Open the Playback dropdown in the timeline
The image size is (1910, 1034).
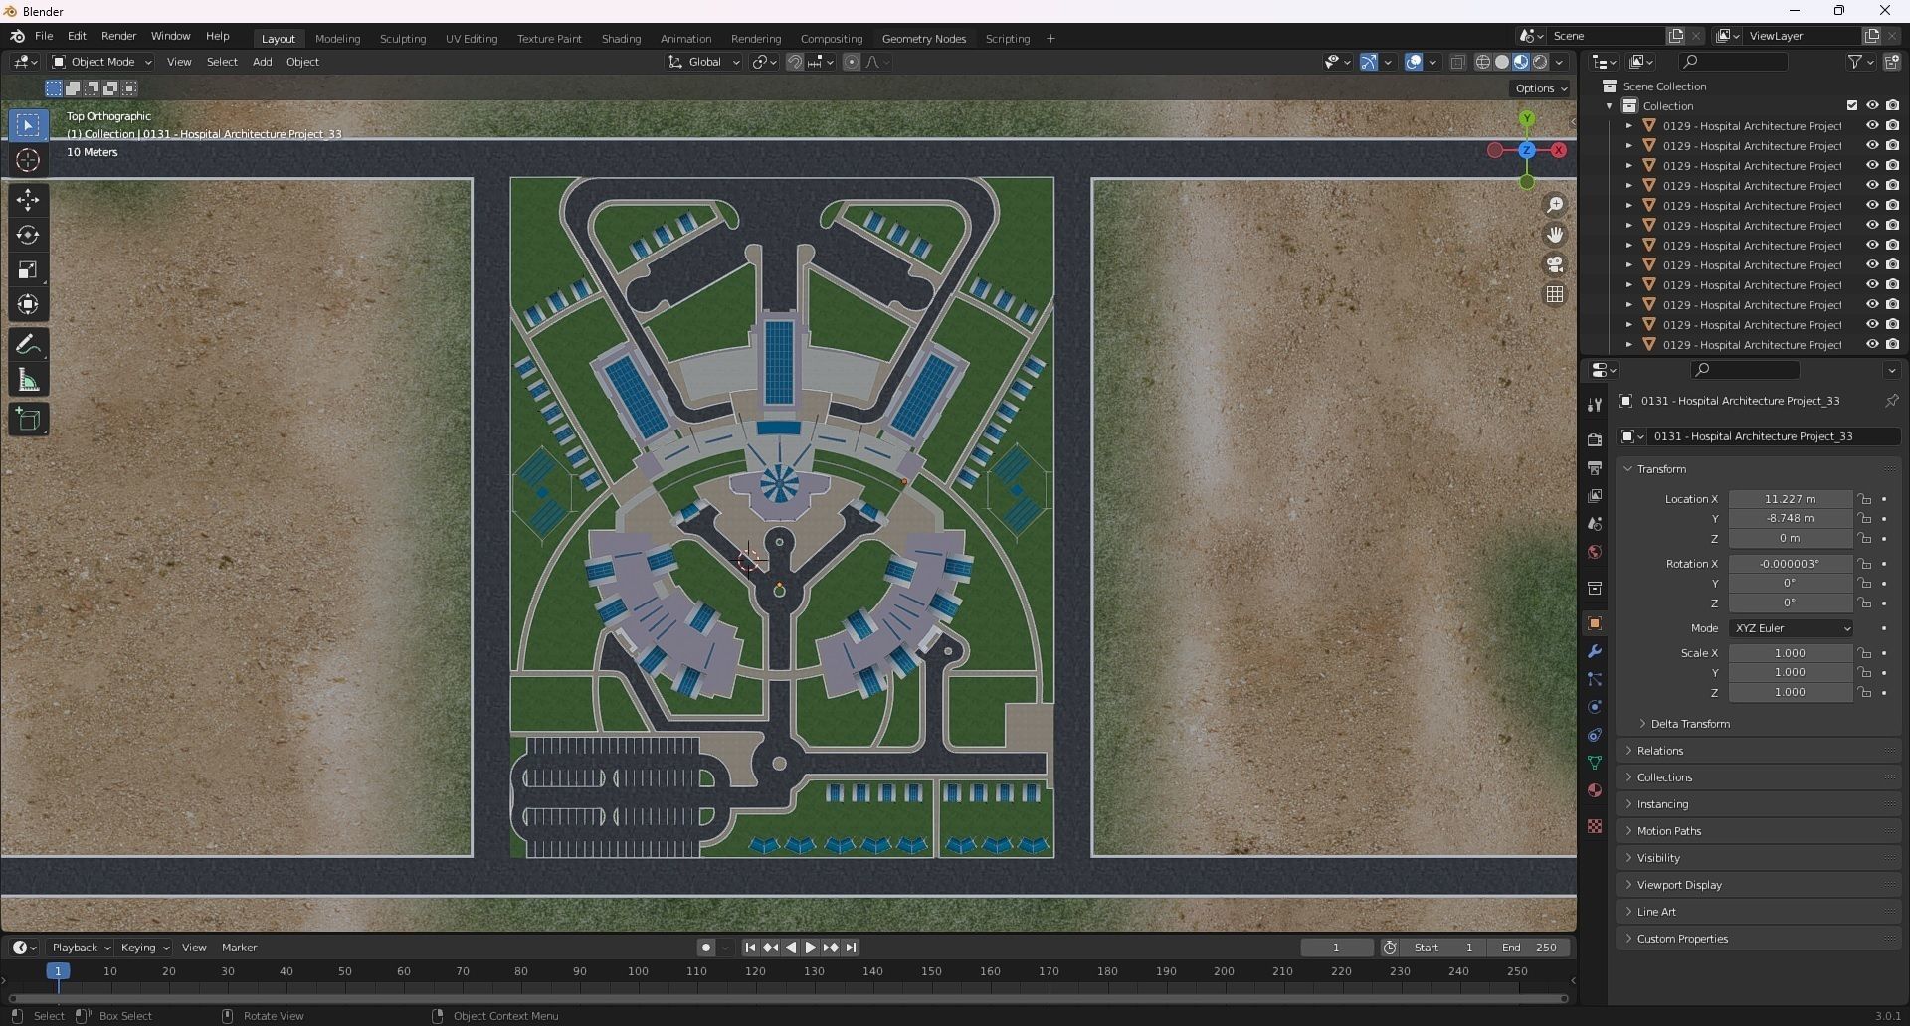(81, 948)
